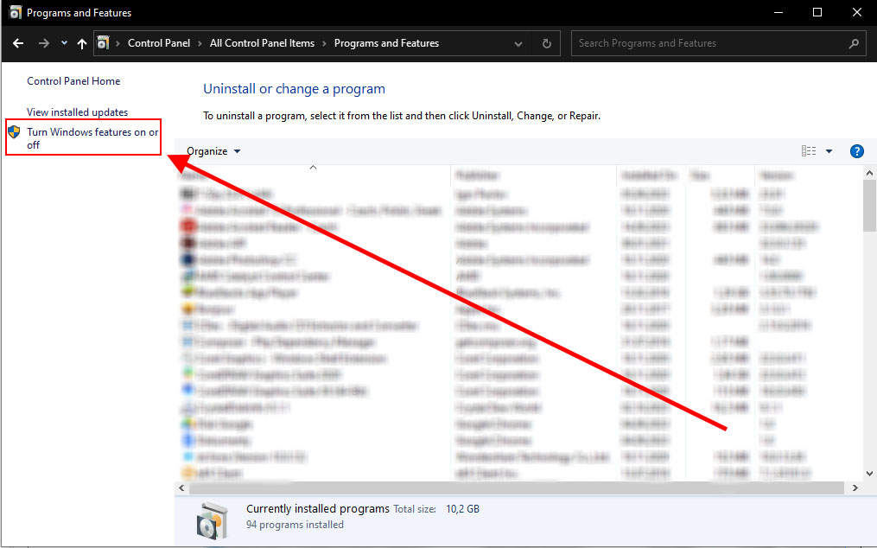Go up one level with Up arrow

[82, 43]
